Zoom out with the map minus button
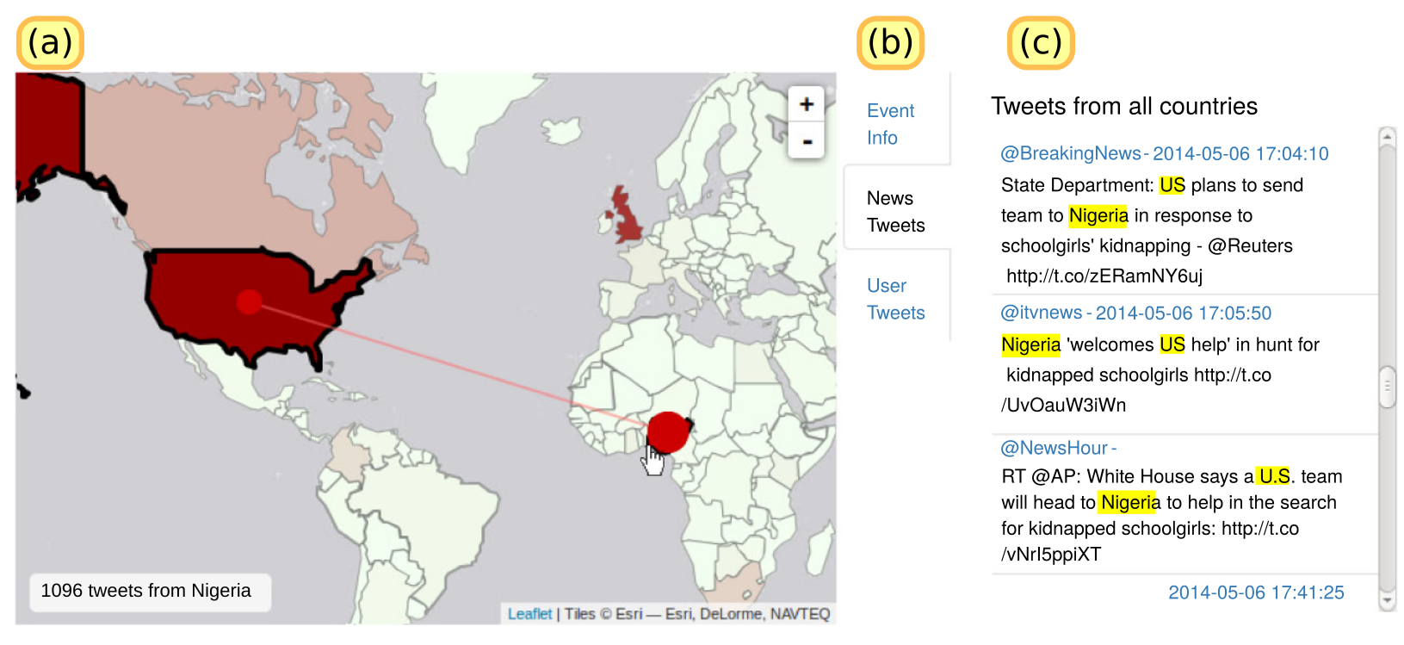 [806, 141]
